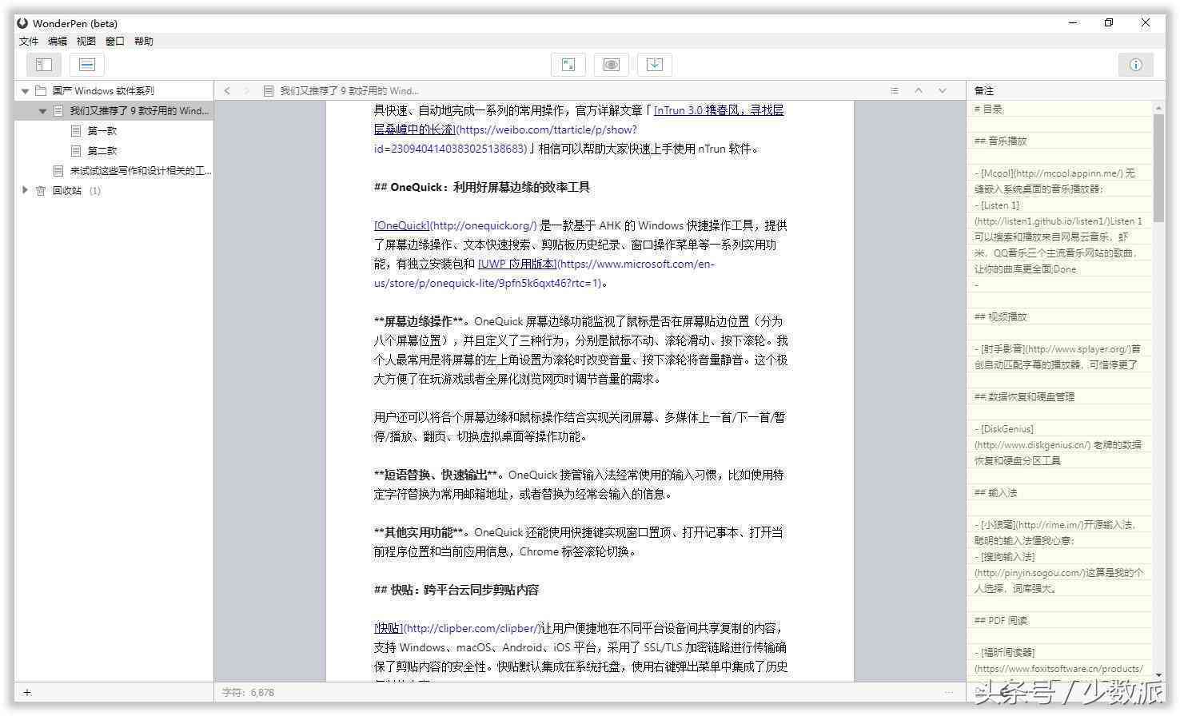
Task: Follow the [快贴] link
Action: pos(389,628)
